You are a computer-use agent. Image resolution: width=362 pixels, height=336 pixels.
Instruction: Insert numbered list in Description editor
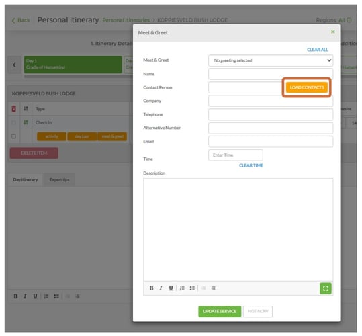(x=182, y=288)
